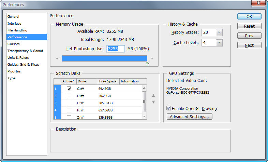Click the OK button

[249, 16]
